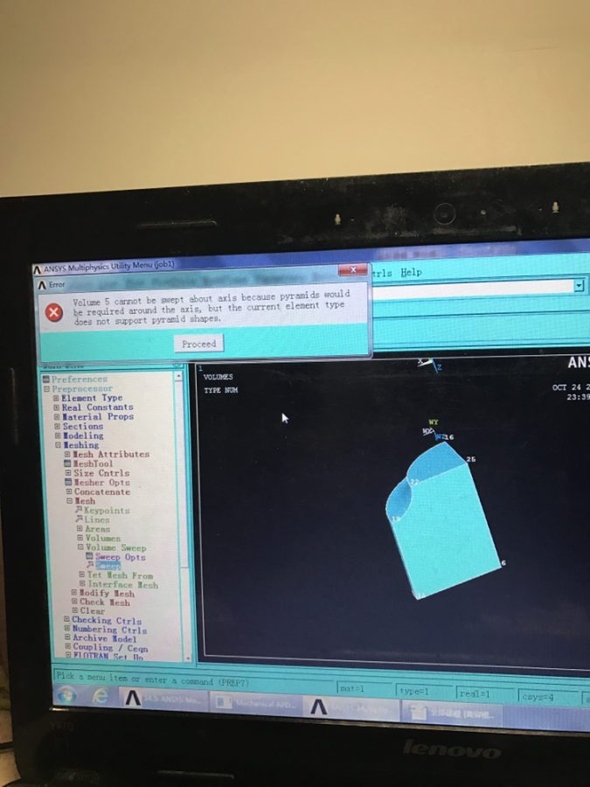
Task: Collapse the Meshing node
Action: coord(58,445)
